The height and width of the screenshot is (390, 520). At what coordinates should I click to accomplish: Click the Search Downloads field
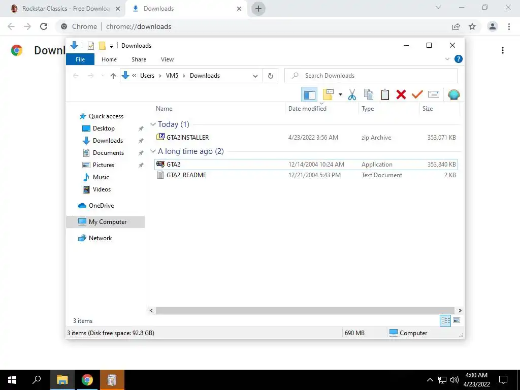(371, 76)
